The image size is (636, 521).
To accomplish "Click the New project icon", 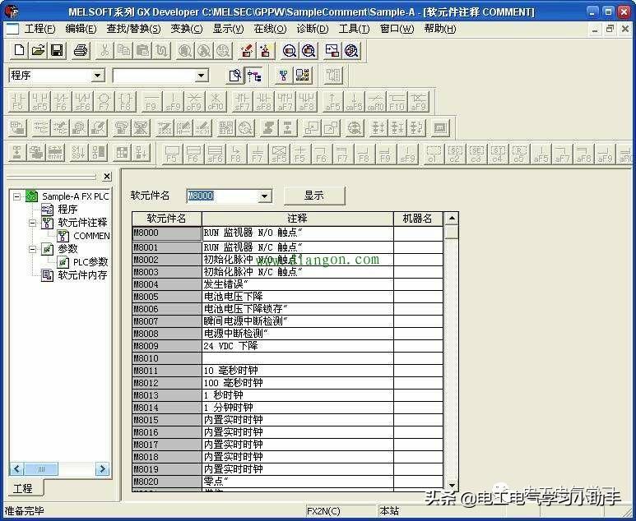I will 19,51.
